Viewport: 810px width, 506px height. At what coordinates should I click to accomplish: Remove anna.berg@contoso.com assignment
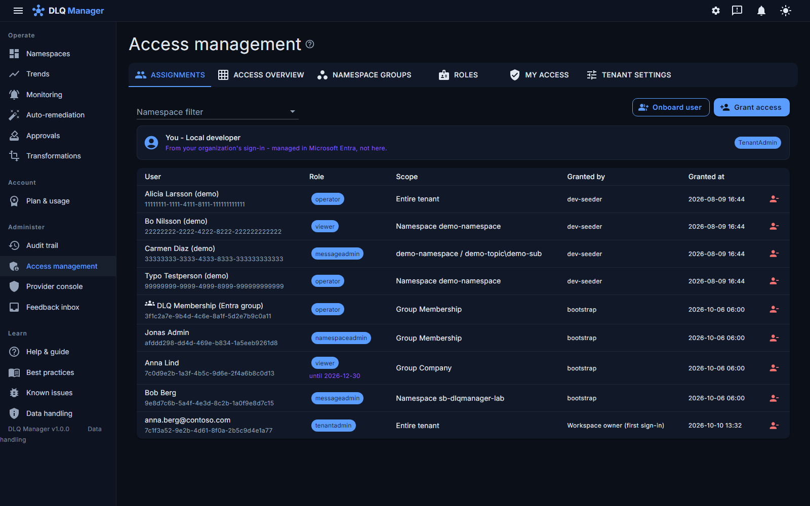coord(774,426)
